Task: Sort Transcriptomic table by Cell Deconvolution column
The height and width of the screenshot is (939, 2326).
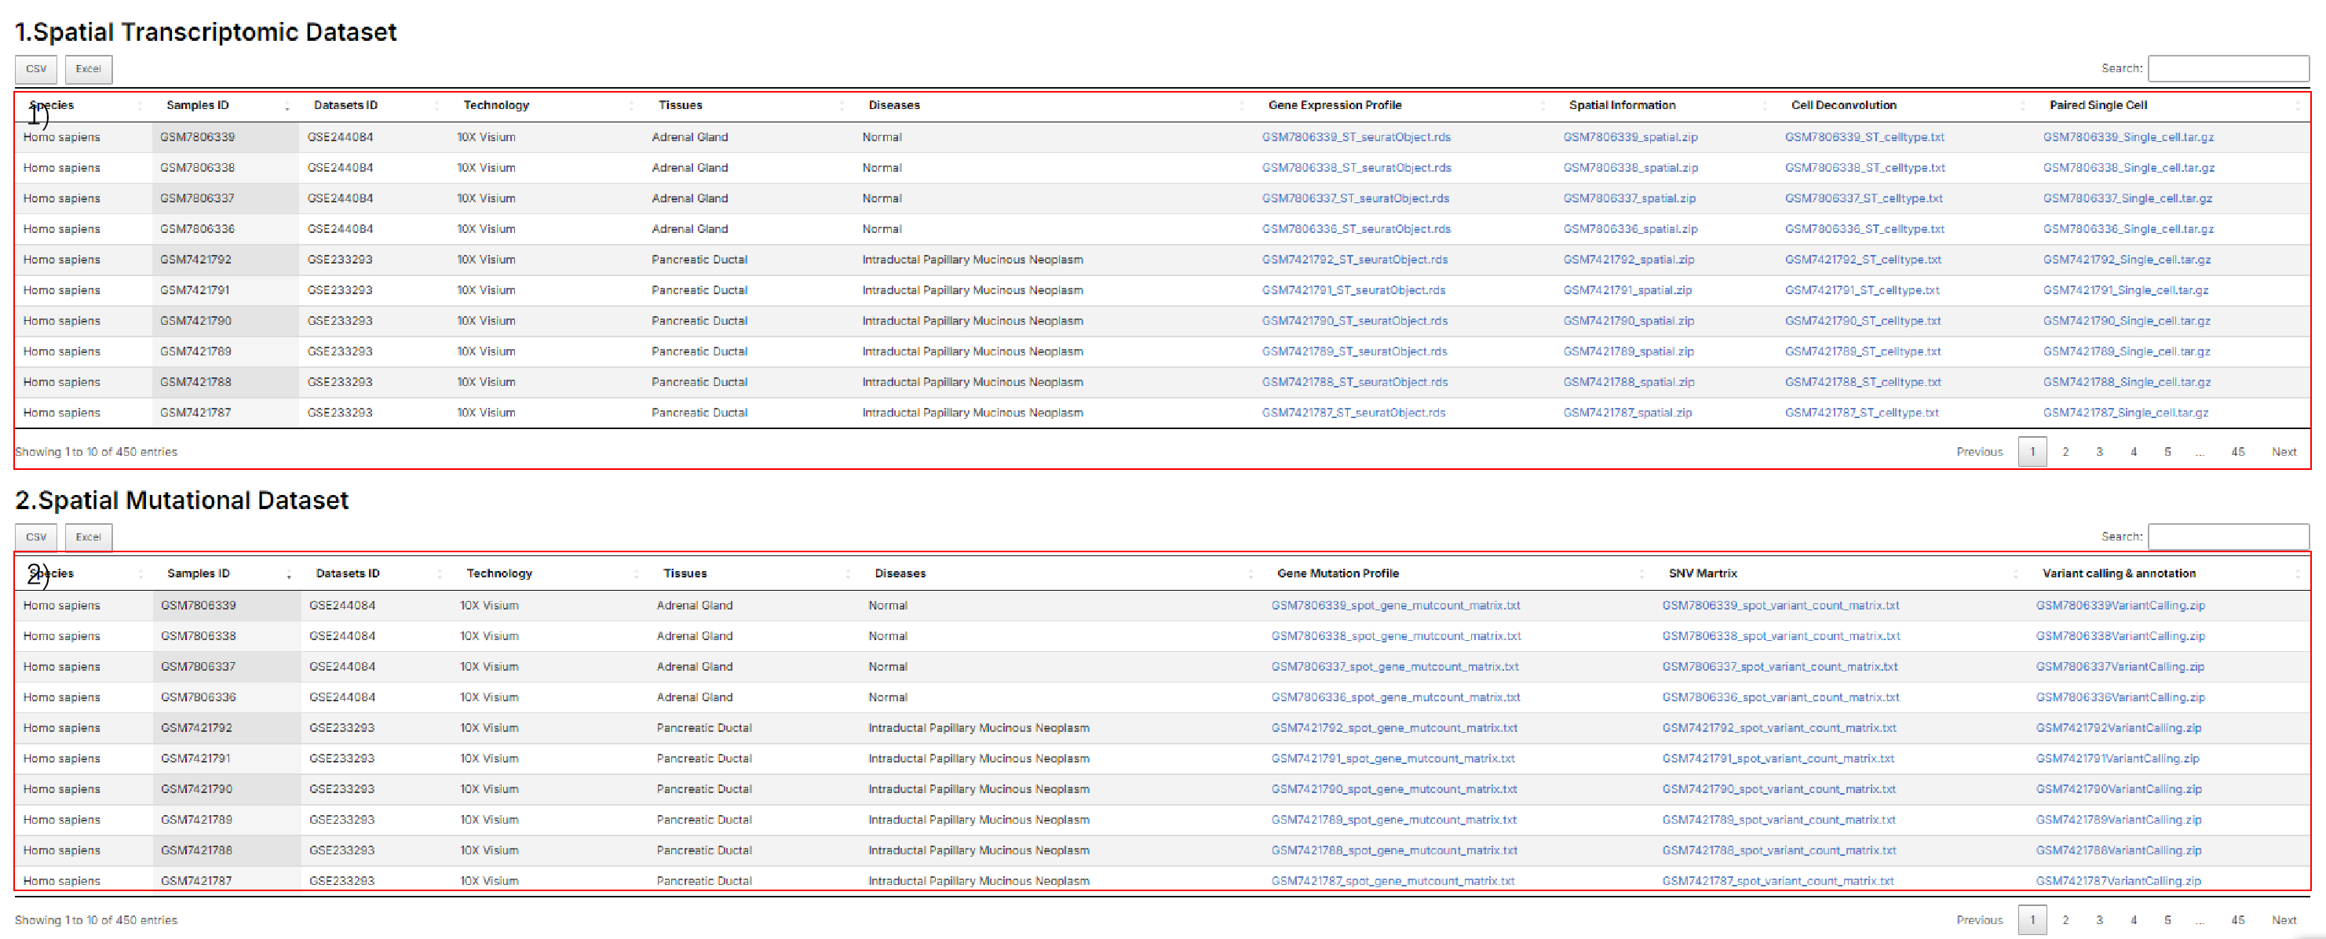Action: coord(1843,106)
